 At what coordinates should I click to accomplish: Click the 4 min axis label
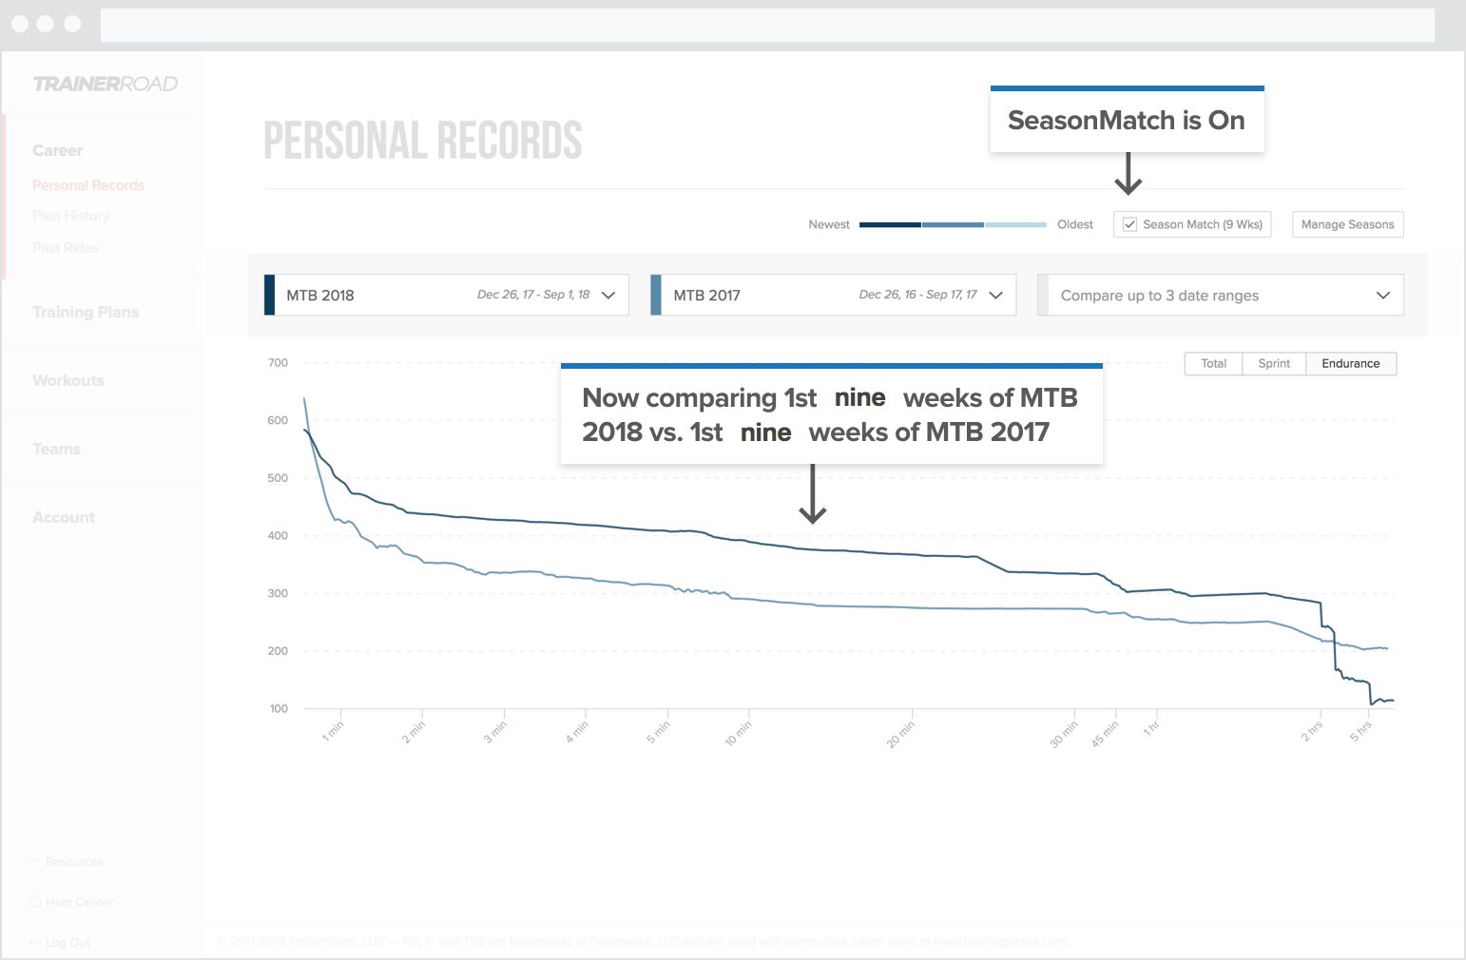click(x=577, y=732)
